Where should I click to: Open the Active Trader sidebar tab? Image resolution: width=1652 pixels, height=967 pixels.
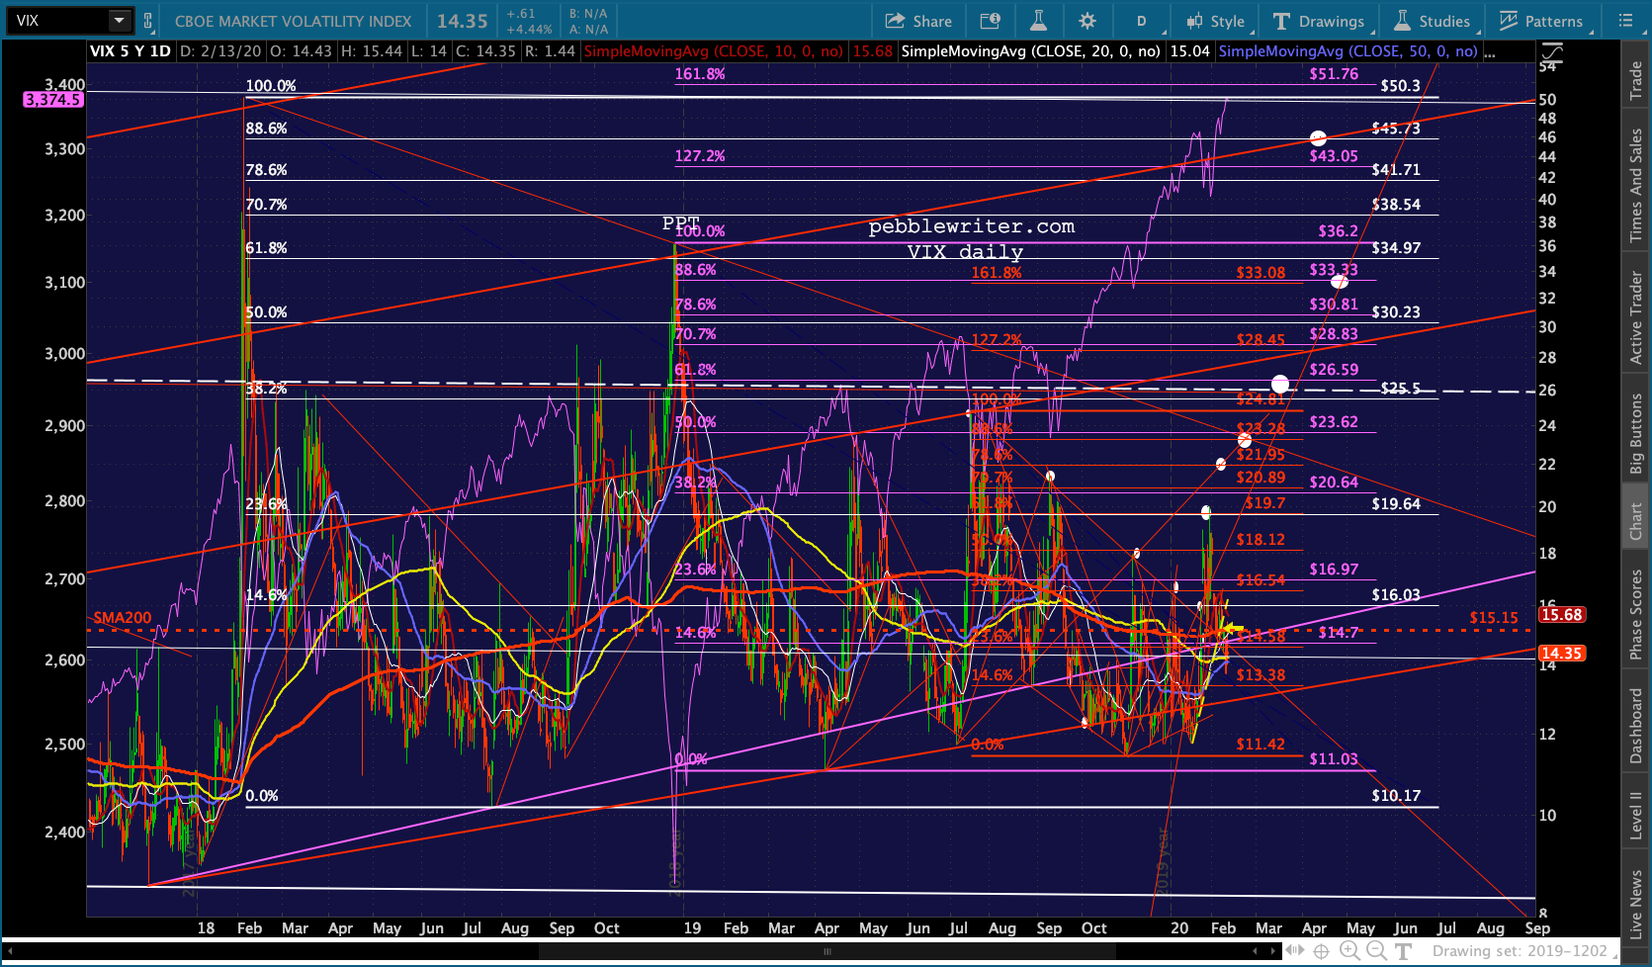click(x=1636, y=317)
